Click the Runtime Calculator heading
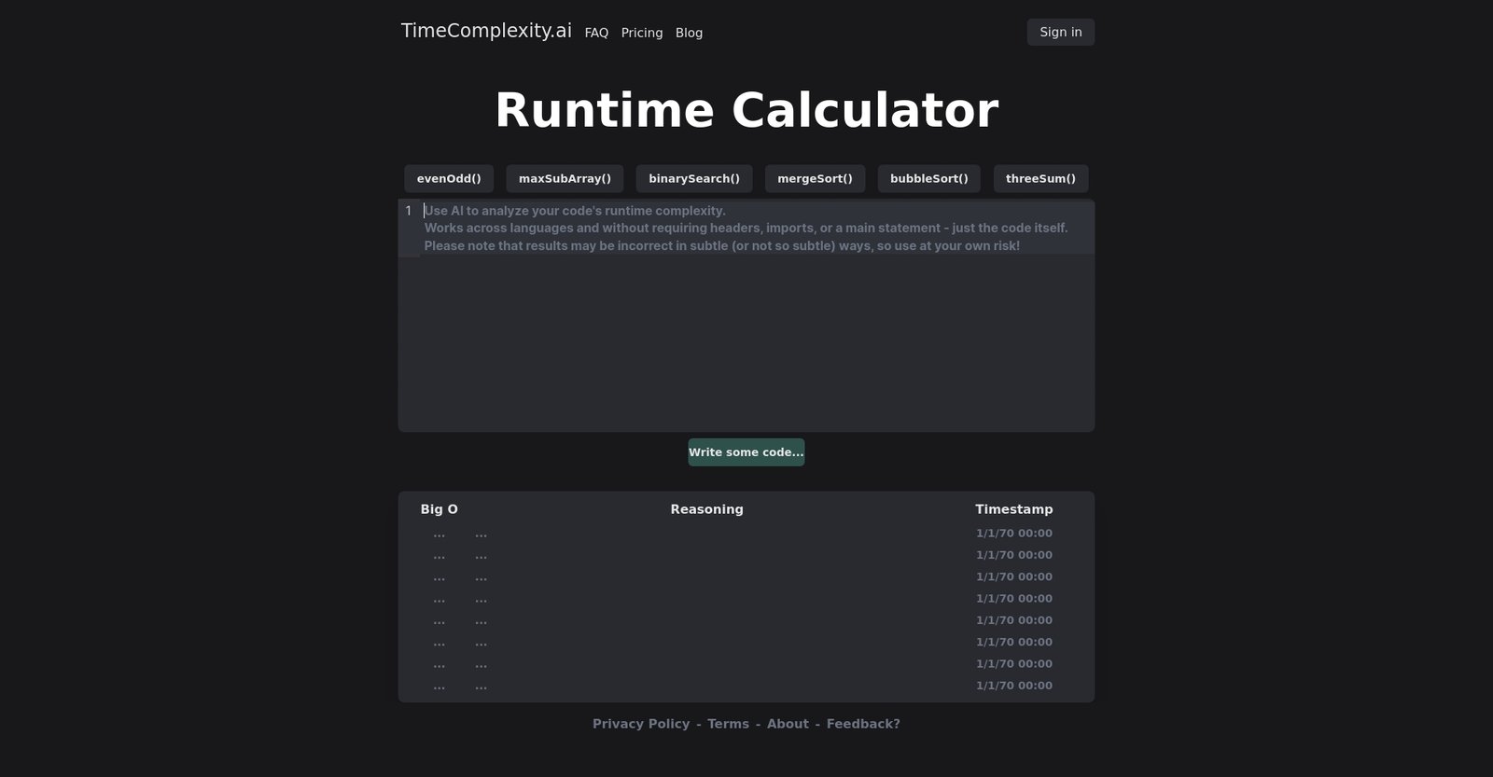Viewport: 1493px width, 777px height. [x=746, y=110]
